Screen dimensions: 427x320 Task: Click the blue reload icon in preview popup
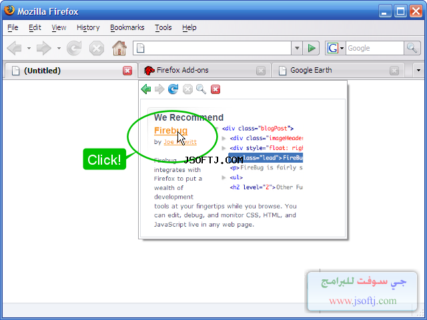[173, 89]
